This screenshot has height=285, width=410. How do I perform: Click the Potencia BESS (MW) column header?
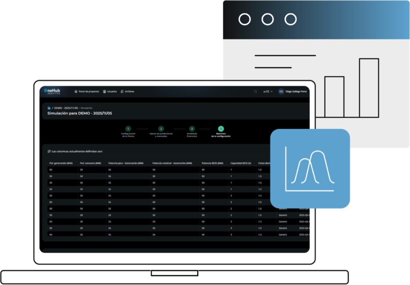[x=213, y=163]
